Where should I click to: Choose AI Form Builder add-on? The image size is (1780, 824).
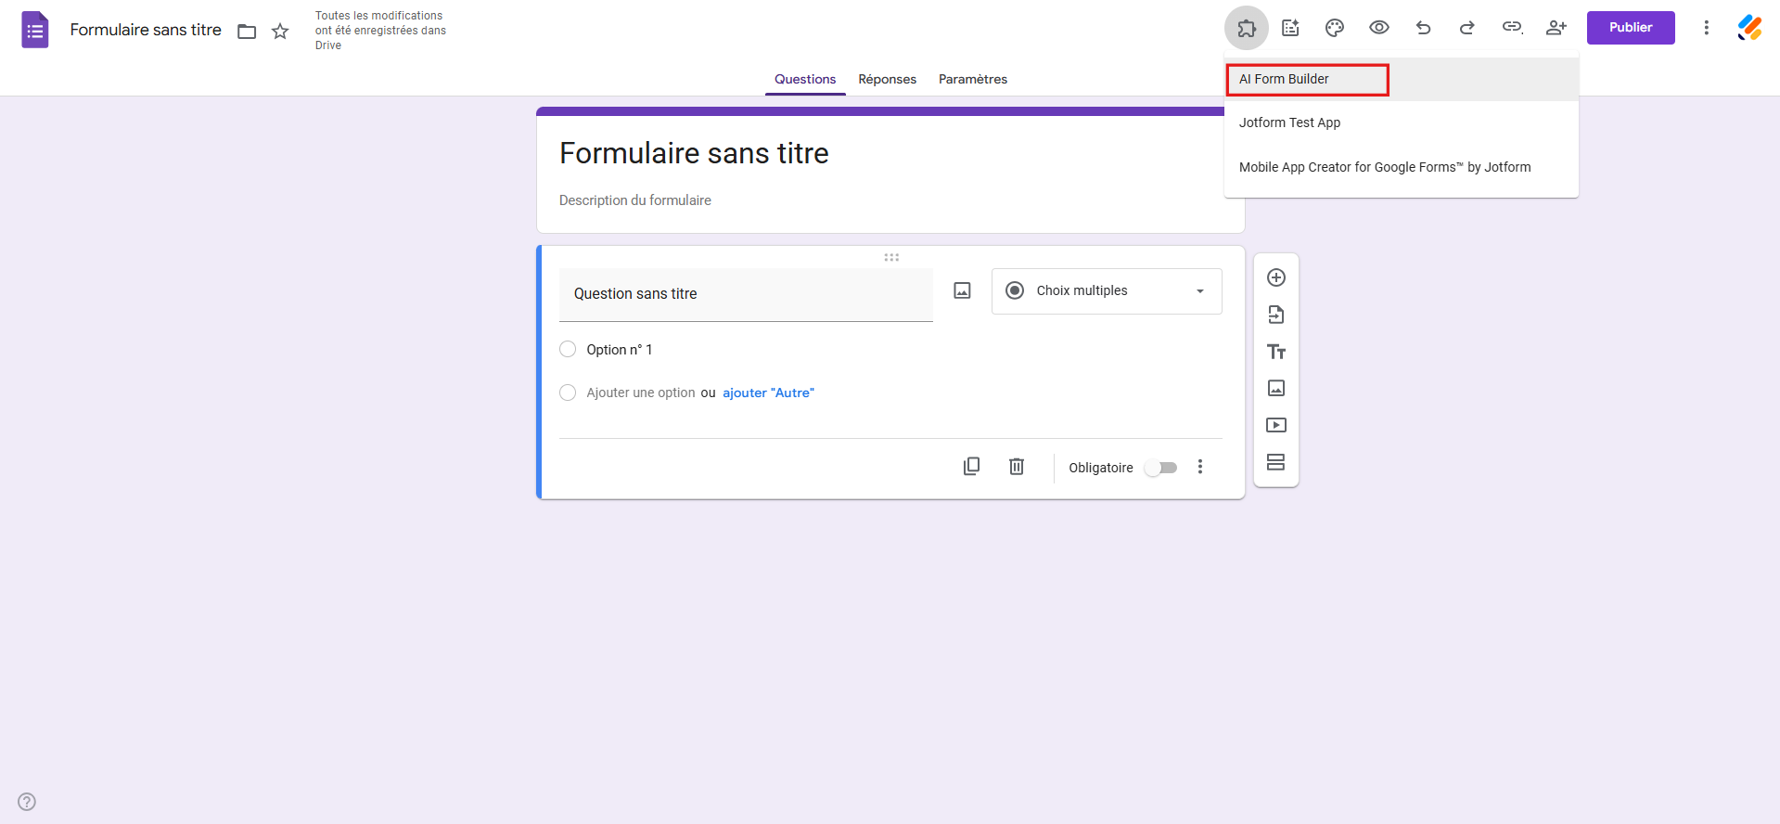point(1402,79)
